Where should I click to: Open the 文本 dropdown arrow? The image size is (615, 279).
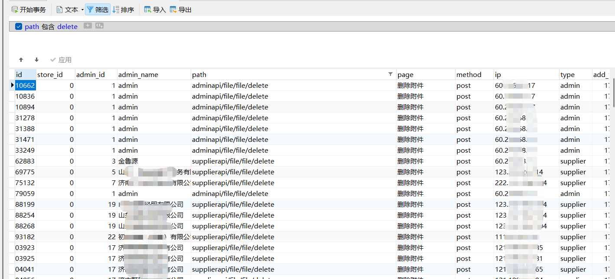tap(82, 10)
